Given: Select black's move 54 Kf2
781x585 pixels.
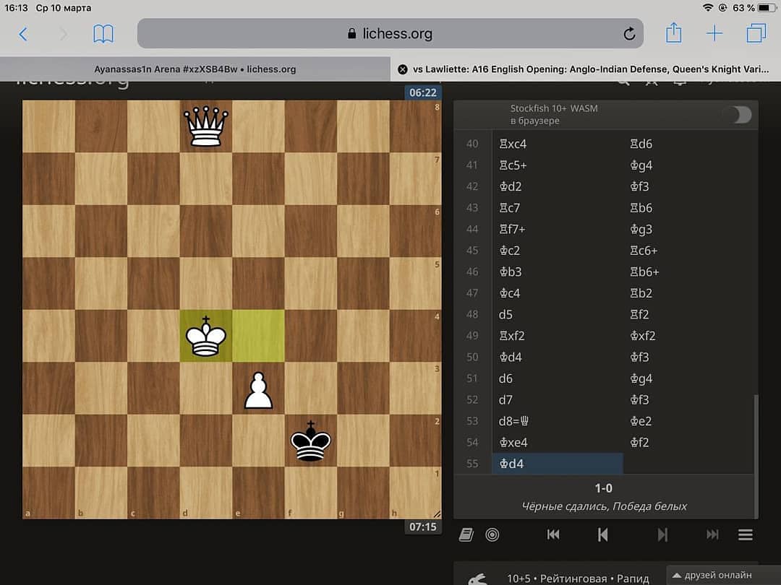Looking at the screenshot, I should [639, 443].
